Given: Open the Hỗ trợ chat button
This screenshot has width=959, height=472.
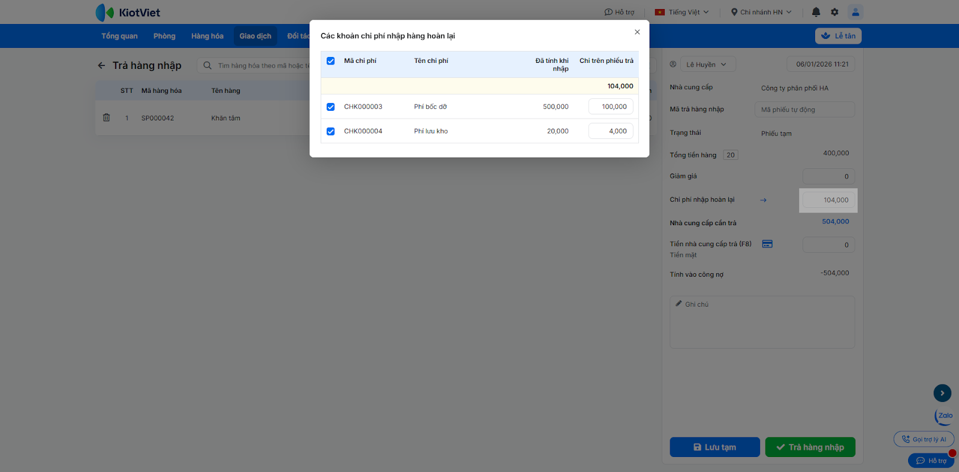Looking at the screenshot, I should click(x=931, y=461).
